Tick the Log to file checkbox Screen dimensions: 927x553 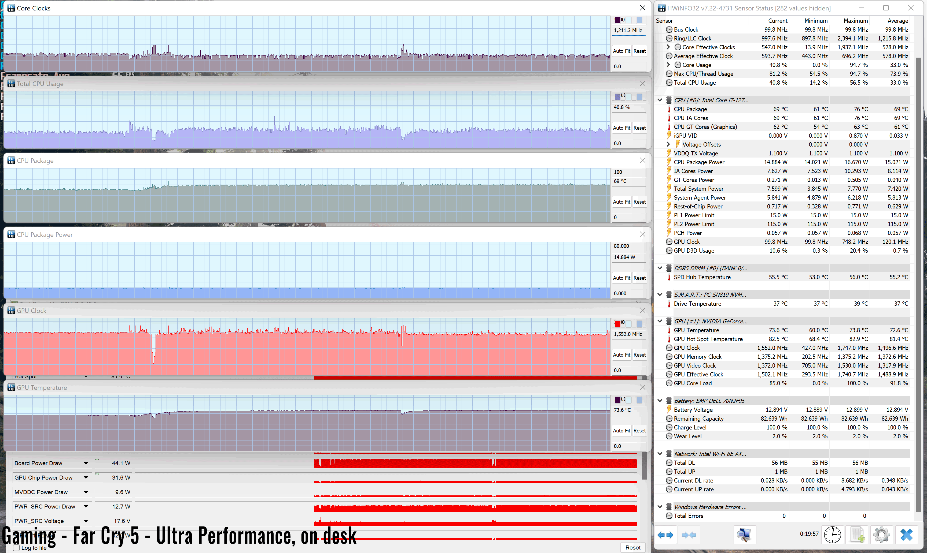tap(16, 548)
